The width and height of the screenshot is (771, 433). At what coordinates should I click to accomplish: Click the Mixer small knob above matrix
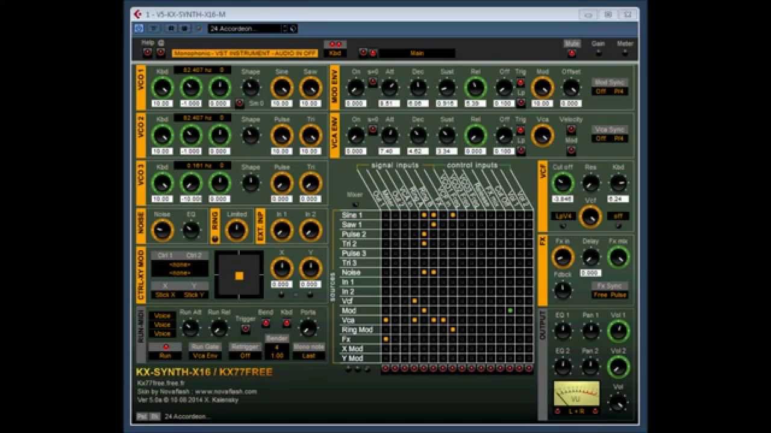tap(355, 204)
